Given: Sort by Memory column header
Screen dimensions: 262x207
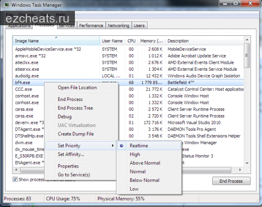Looking at the screenshot, I should point(151,41).
